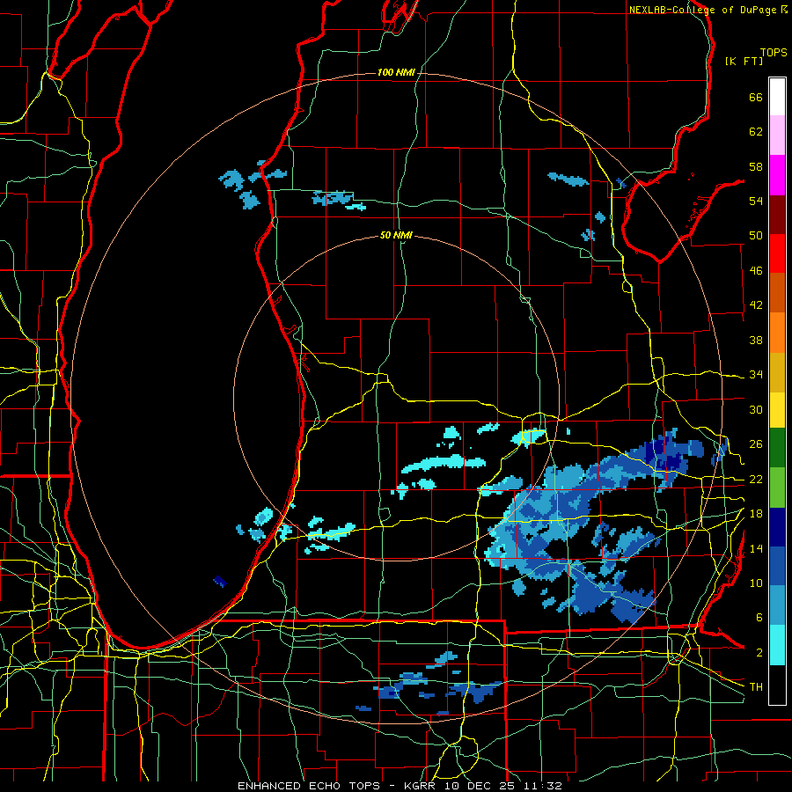This screenshot has height=792, width=792.
Task: Click the bright red legend swatch
Action: click(777, 253)
